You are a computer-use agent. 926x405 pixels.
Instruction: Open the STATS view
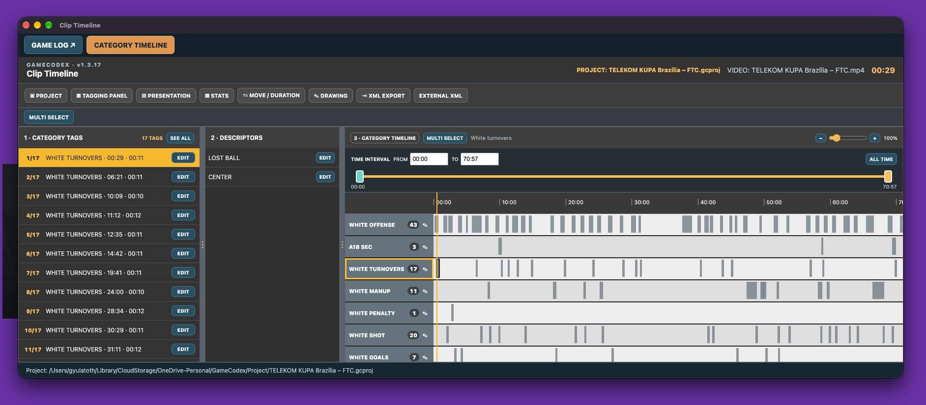pos(217,96)
